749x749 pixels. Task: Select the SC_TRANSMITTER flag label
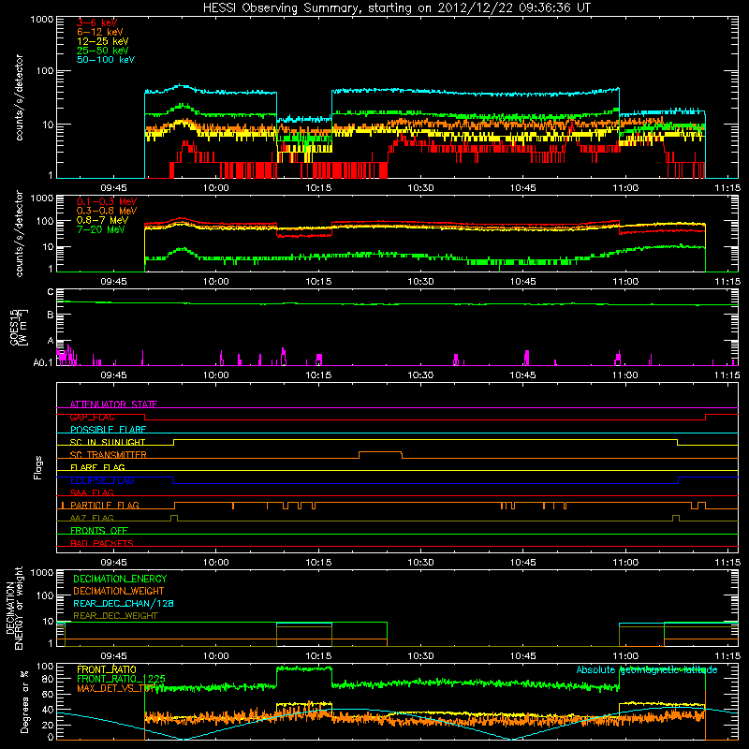pyautogui.click(x=108, y=455)
